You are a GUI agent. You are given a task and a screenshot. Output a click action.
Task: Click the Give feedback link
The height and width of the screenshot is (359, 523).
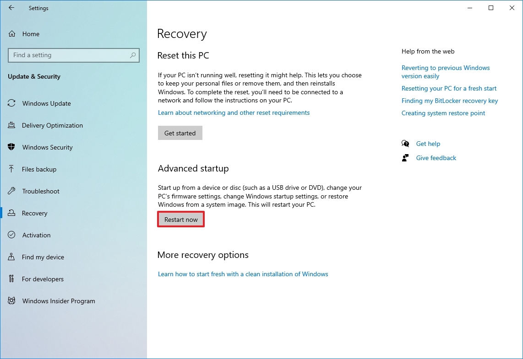436,158
